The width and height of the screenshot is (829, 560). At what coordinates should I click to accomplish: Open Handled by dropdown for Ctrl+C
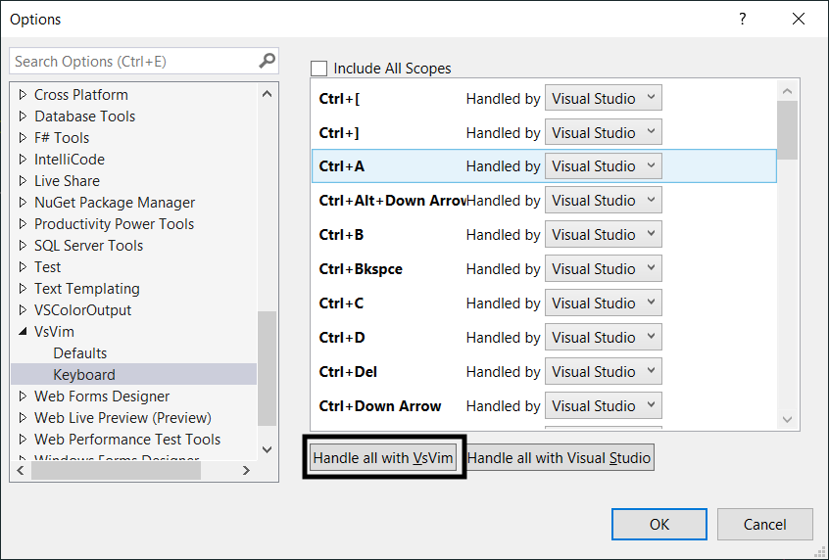point(604,303)
